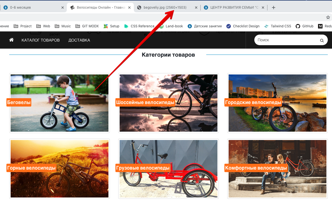Open the 'Детские занятия' bookmark
332x205 pixels.
pyautogui.click(x=205, y=26)
